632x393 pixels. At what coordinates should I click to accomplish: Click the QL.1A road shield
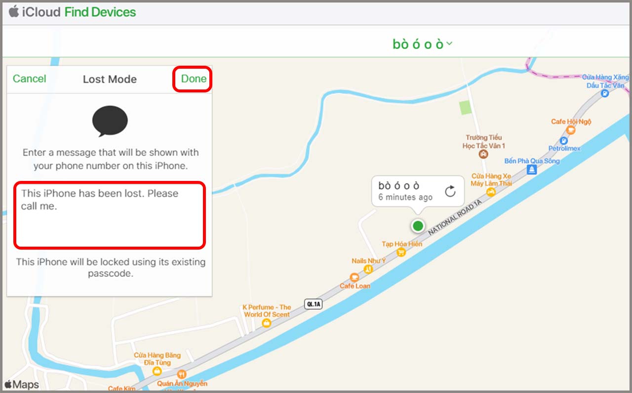pos(314,304)
